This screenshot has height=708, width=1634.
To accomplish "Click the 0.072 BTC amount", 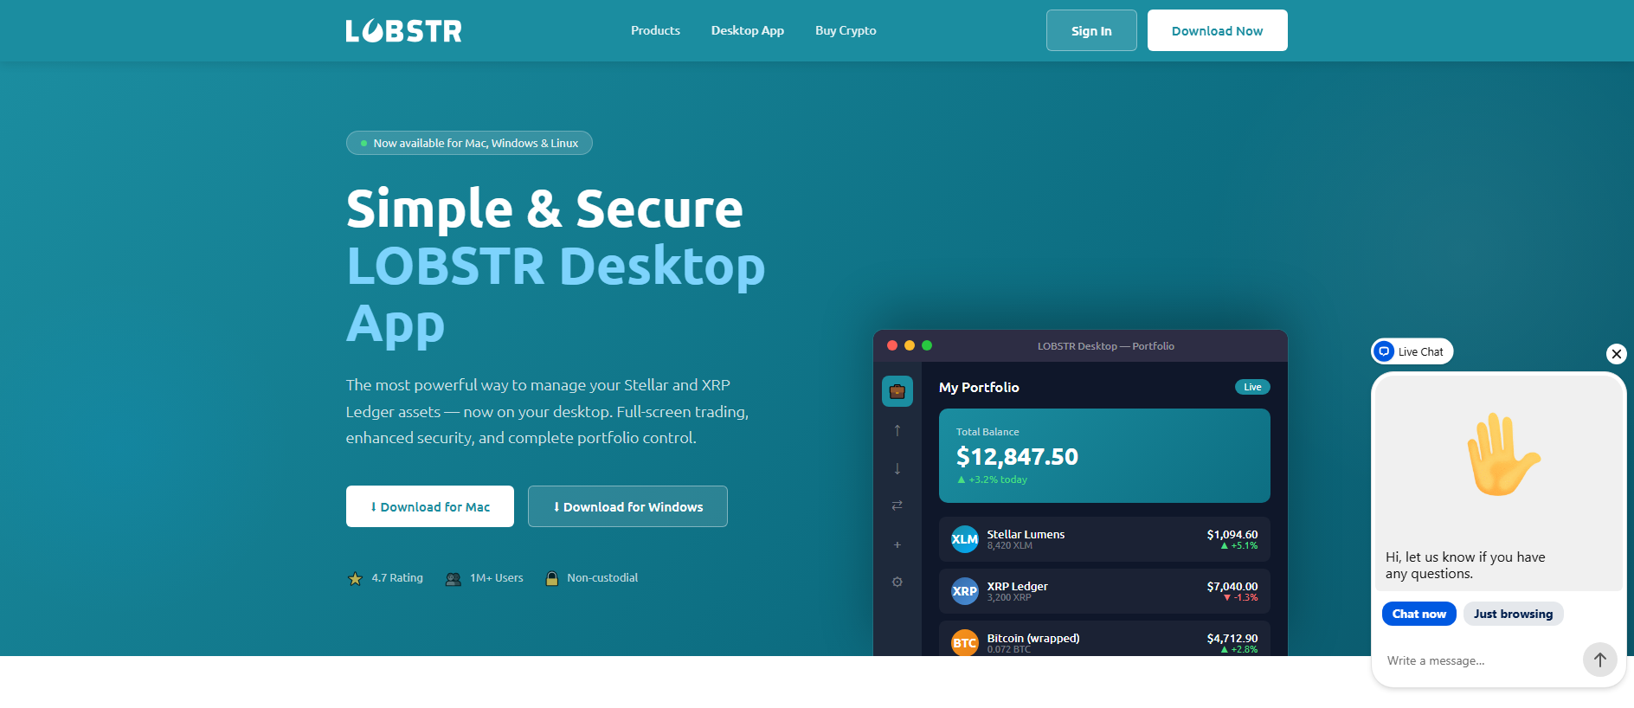I will point(1008,649).
